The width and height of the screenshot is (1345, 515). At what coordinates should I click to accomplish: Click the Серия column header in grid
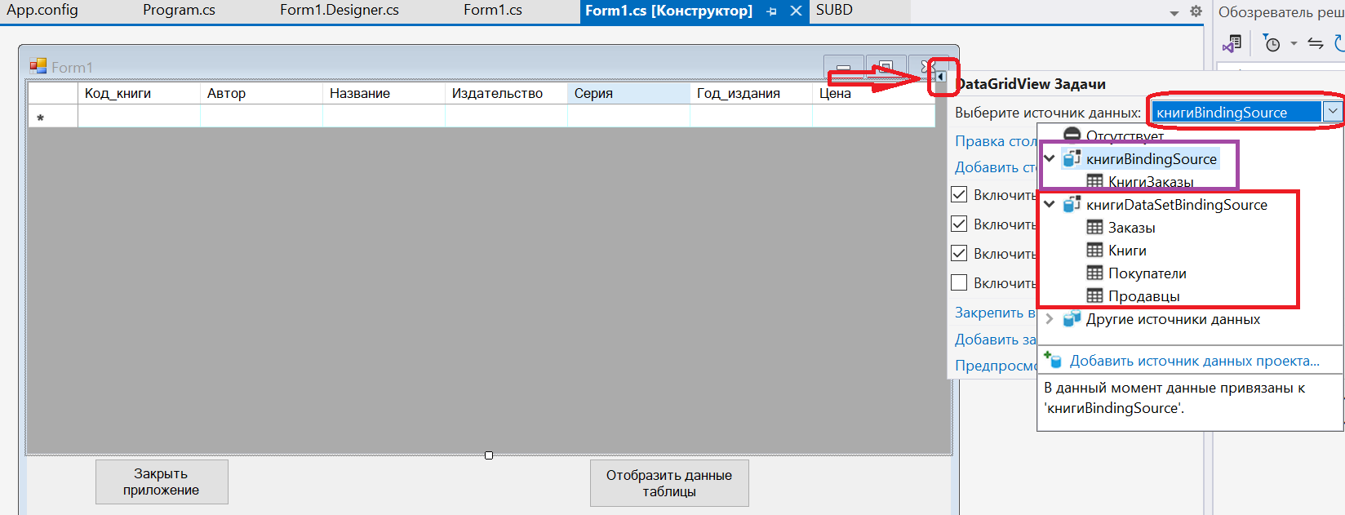tap(628, 93)
